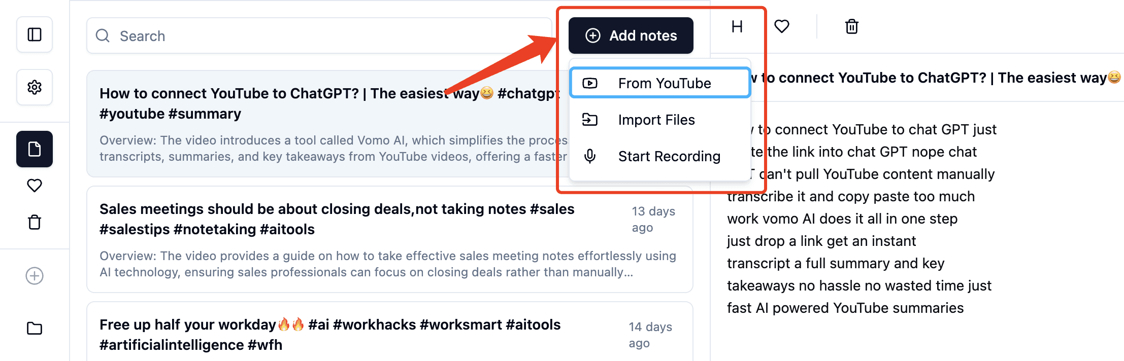
Task: Click into the Search field
Action: pyautogui.click(x=319, y=35)
